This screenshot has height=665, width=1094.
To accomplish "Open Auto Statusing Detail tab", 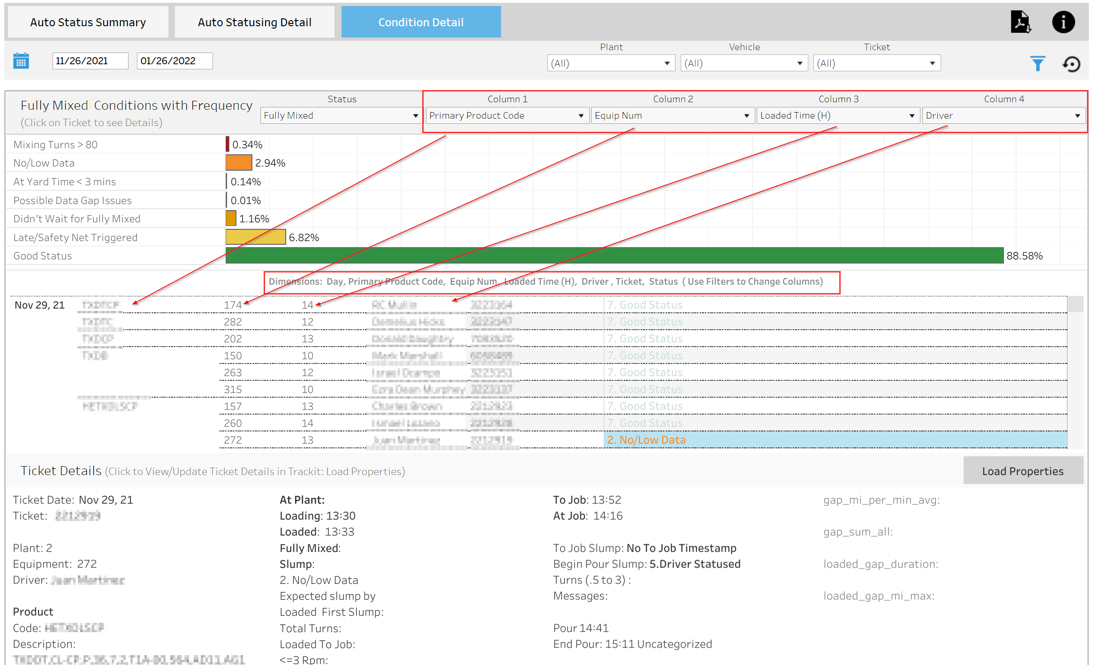I will [x=255, y=22].
